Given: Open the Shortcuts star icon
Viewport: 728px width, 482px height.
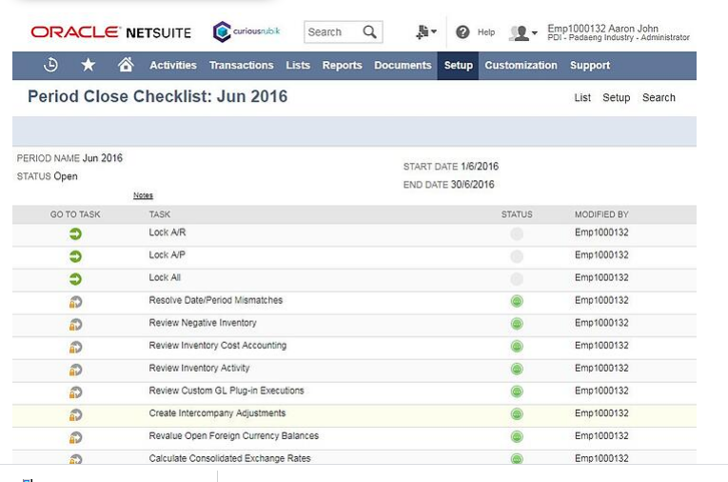Looking at the screenshot, I should pyautogui.click(x=89, y=65).
